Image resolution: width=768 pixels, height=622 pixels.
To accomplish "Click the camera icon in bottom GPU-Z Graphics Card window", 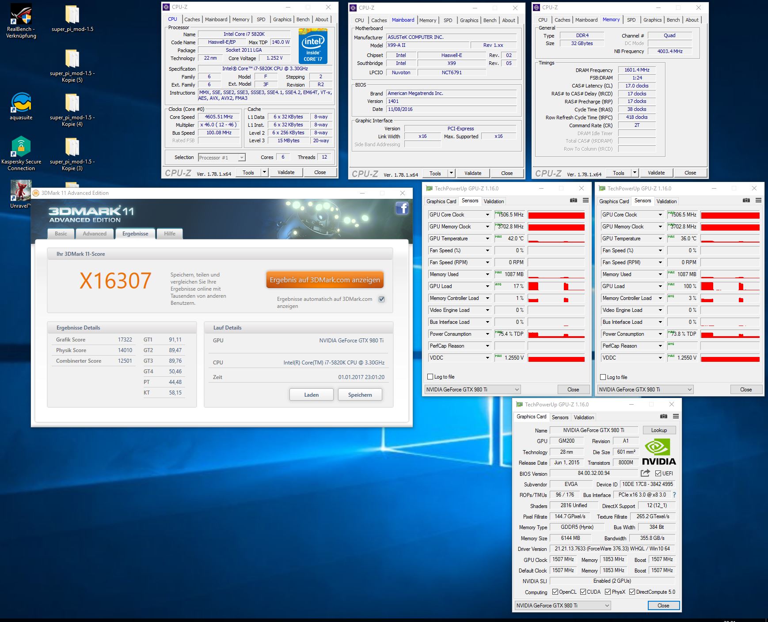I will 664,416.
